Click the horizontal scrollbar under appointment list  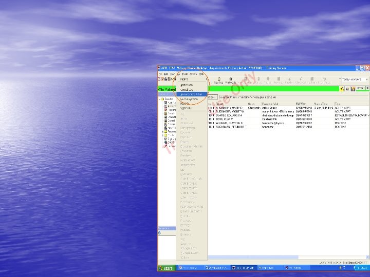pyautogui.click(x=253, y=257)
